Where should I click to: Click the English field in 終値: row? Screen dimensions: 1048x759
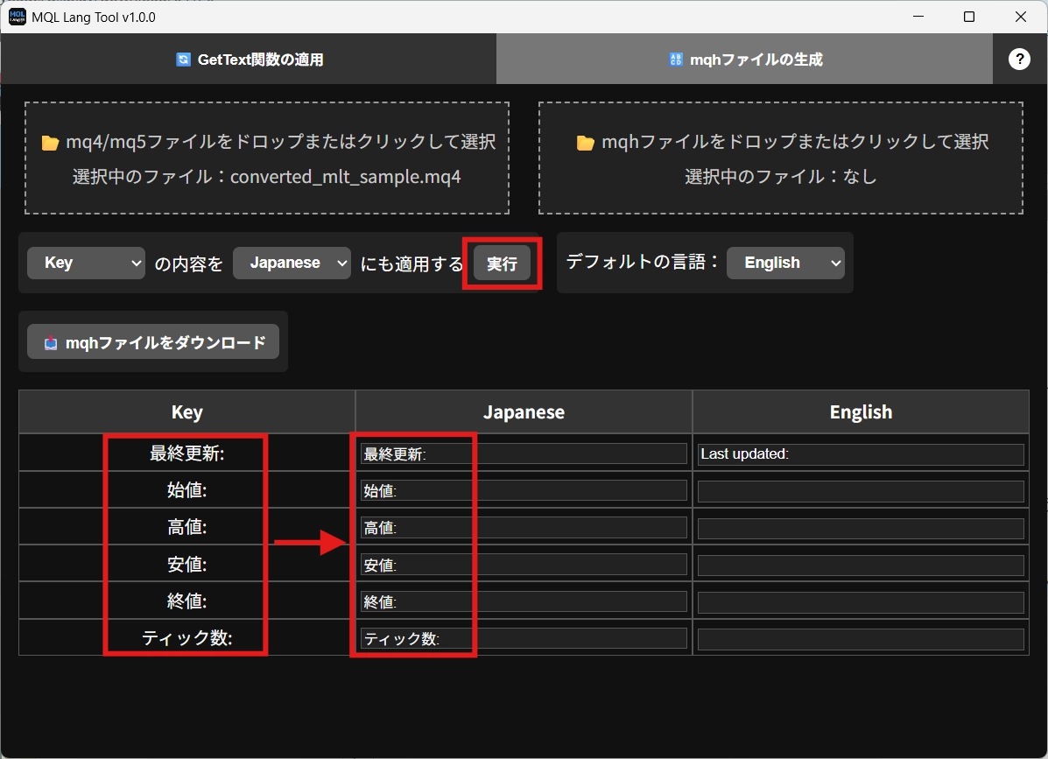(860, 602)
